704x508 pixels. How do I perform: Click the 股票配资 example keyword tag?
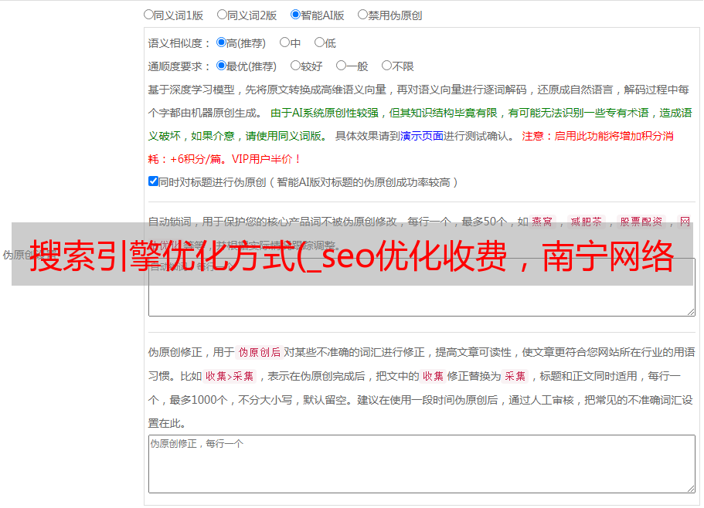[x=641, y=222]
